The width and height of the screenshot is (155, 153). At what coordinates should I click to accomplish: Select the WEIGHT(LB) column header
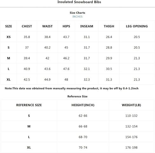point(131,105)
